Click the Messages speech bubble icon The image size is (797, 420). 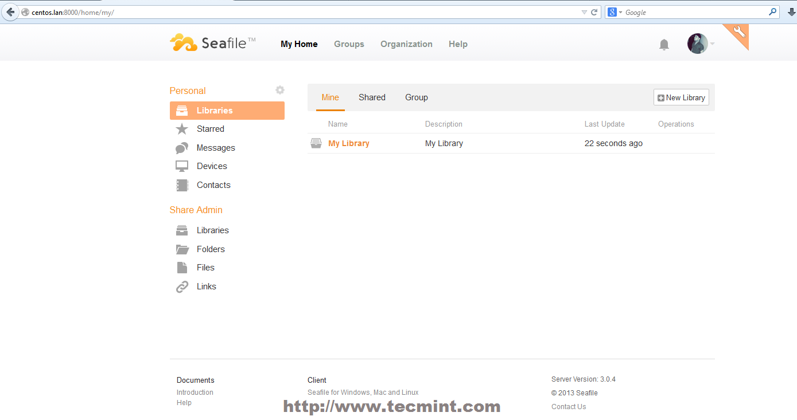(x=182, y=148)
